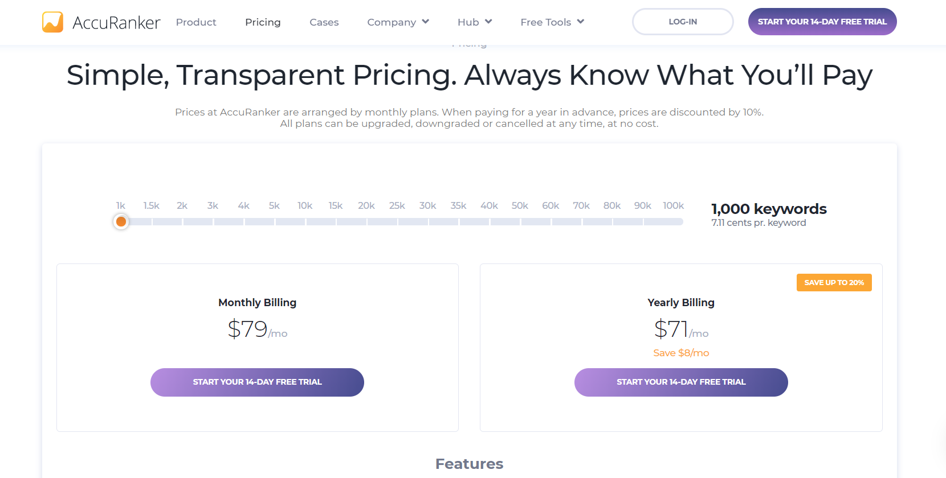Screen dimensions: 946x478
Task: Click the orange keyword slider handle
Action: 121,221
